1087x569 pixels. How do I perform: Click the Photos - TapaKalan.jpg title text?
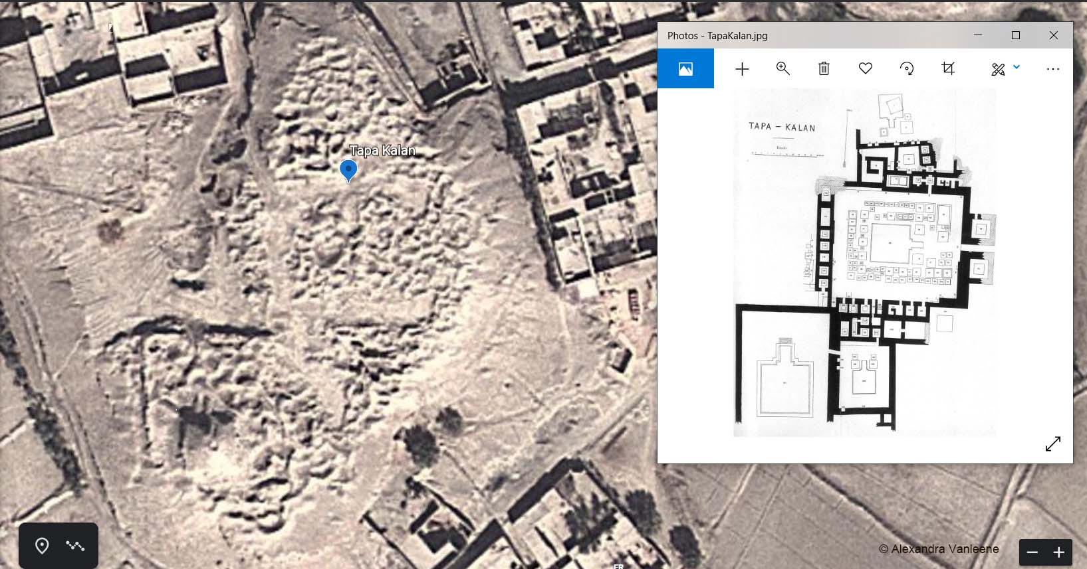coord(717,36)
